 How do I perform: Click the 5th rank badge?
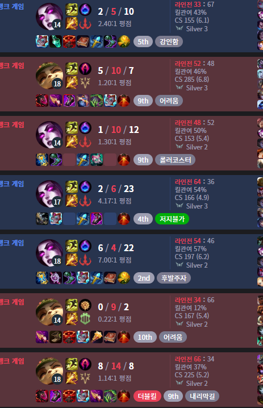pyautogui.click(x=143, y=41)
